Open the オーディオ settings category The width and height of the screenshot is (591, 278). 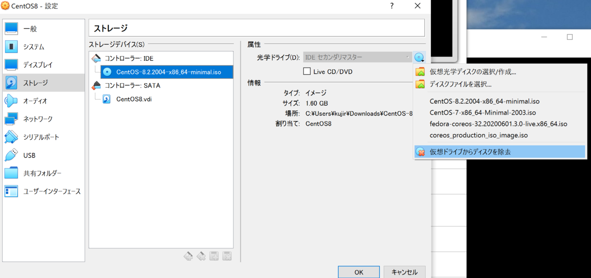(43, 101)
